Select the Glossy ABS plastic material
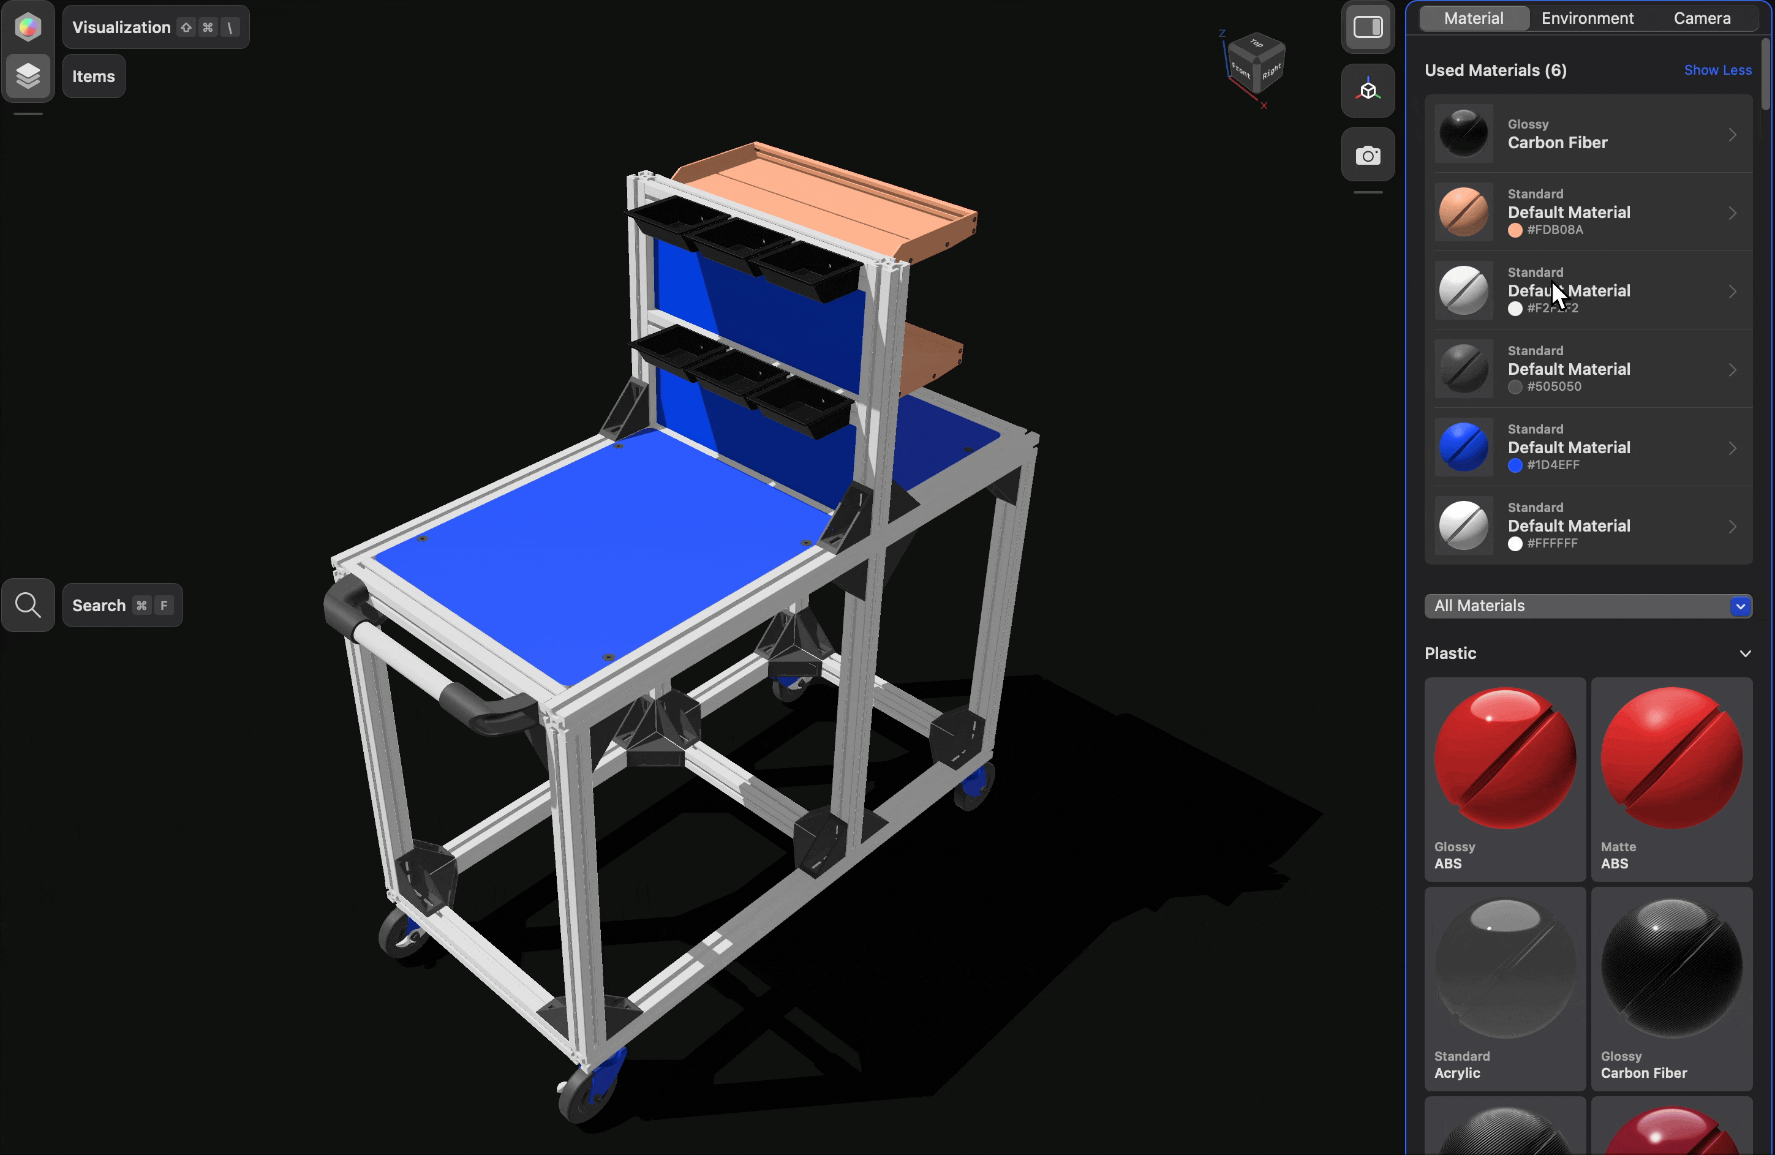1775x1155 pixels. [x=1505, y=779]
